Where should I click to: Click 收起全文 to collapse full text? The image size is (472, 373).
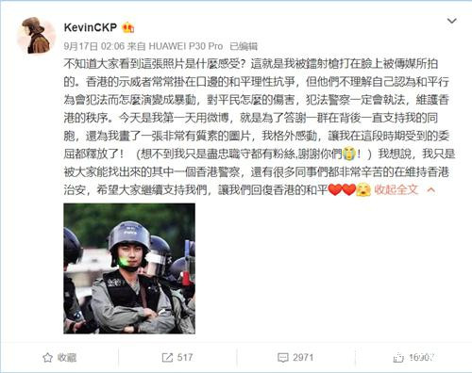(396, 189)
